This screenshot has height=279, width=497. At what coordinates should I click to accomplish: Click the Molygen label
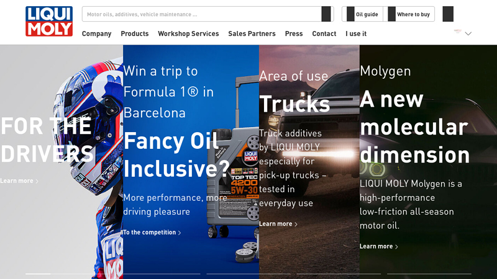(x=385, y=71)
